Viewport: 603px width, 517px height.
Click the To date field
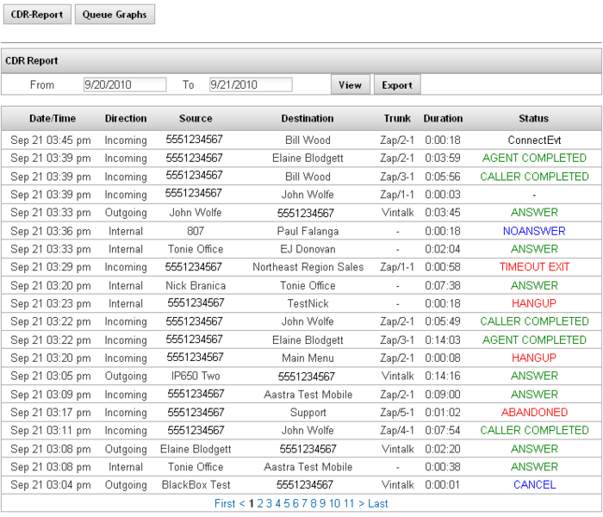251,84
